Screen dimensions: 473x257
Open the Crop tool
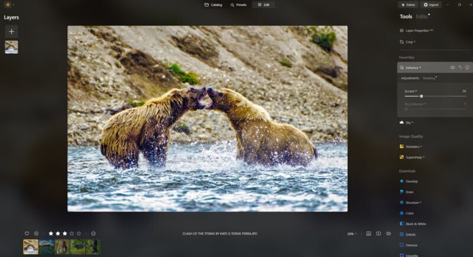(409, 42)
